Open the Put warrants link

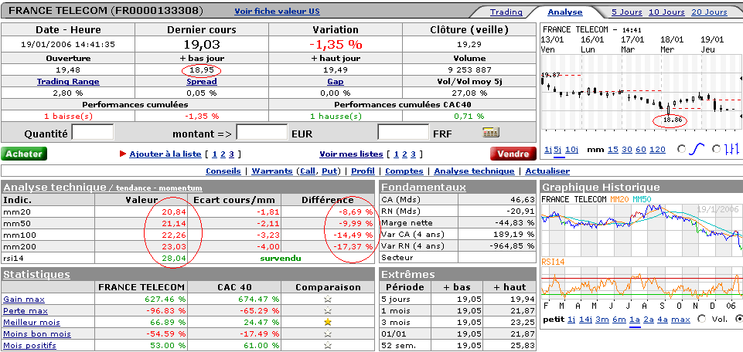click(x=329, y=171)
